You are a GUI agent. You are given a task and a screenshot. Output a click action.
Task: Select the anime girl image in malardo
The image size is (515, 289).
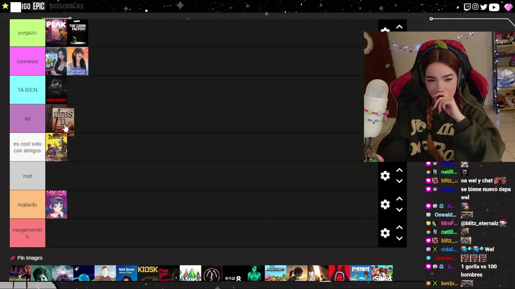coord(56,205)
